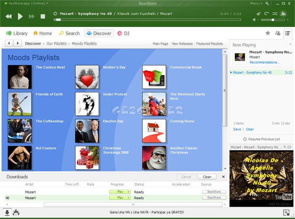Image resolution: width=295 pixels, height=219 pixels.
Task: Open The Weekend Starts Here thumbnail
Action: (154, 104)
